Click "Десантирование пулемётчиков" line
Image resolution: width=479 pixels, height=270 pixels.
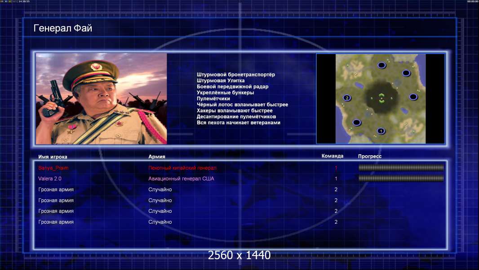tap(236, 117)
